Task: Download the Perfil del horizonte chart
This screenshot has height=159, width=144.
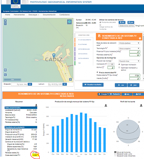Action: point(141,105)
